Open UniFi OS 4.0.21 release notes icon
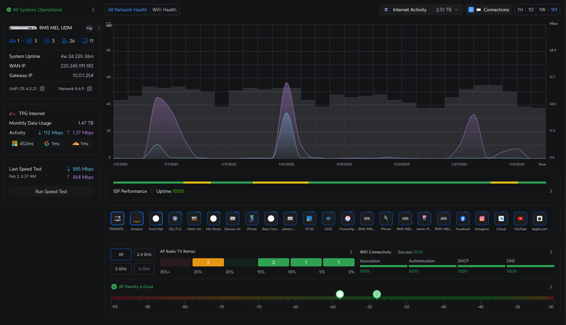The image size is (566, 325). point(42,89)
